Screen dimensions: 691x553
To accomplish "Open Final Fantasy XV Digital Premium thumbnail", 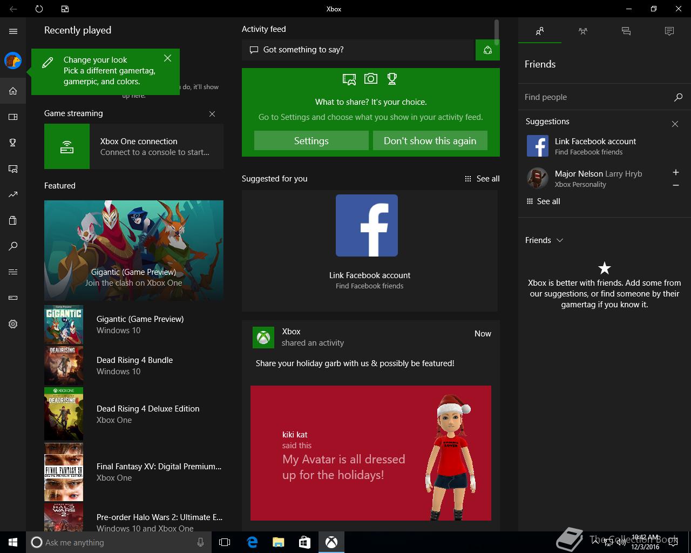I will coord(64,472).
